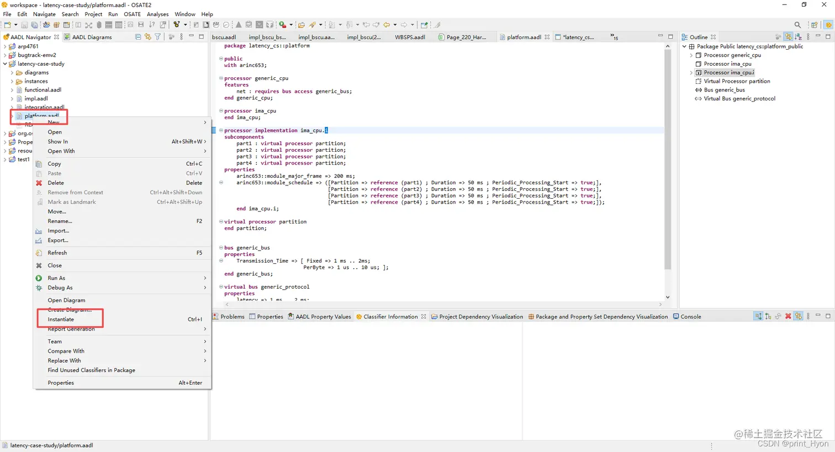Viewport: 835px width, 452px height.
Task: Collapse Package Public node in Outline
Action: coord(684,47)
